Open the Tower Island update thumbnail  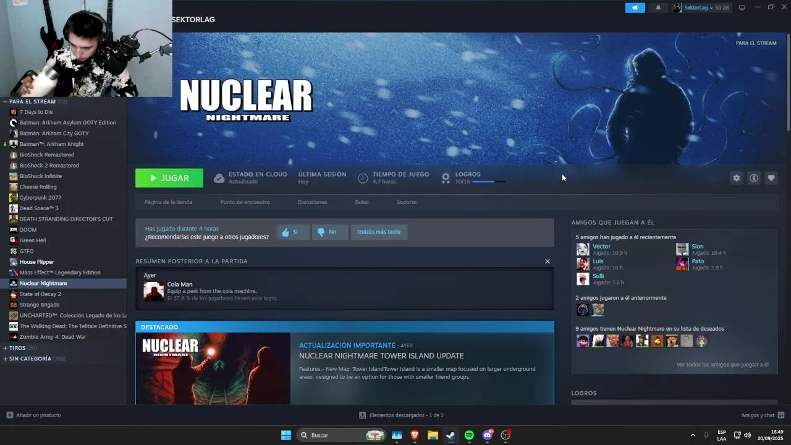[x=213, y=369]
